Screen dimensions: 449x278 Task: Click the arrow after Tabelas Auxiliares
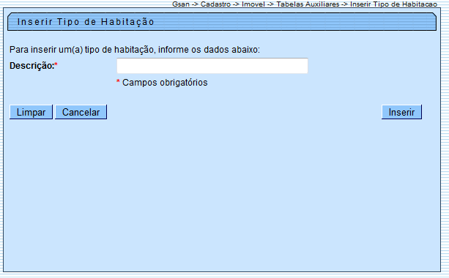(x=344, y=4)
